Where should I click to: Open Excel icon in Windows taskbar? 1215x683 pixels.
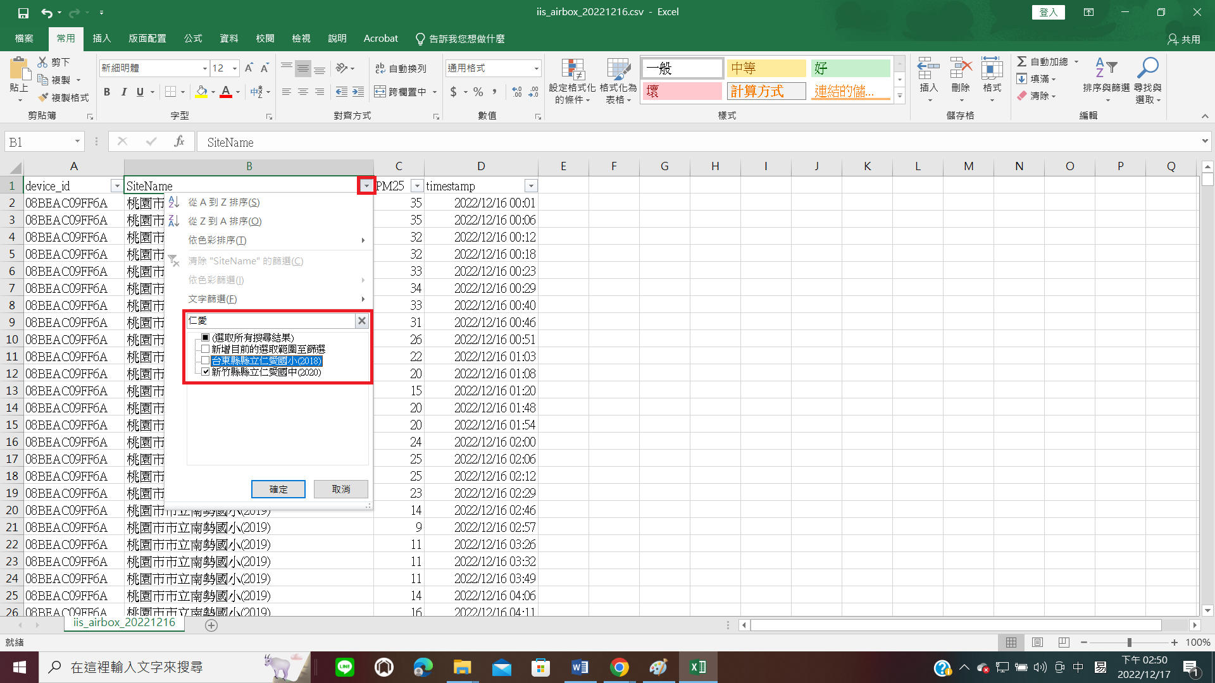(698, 667)
